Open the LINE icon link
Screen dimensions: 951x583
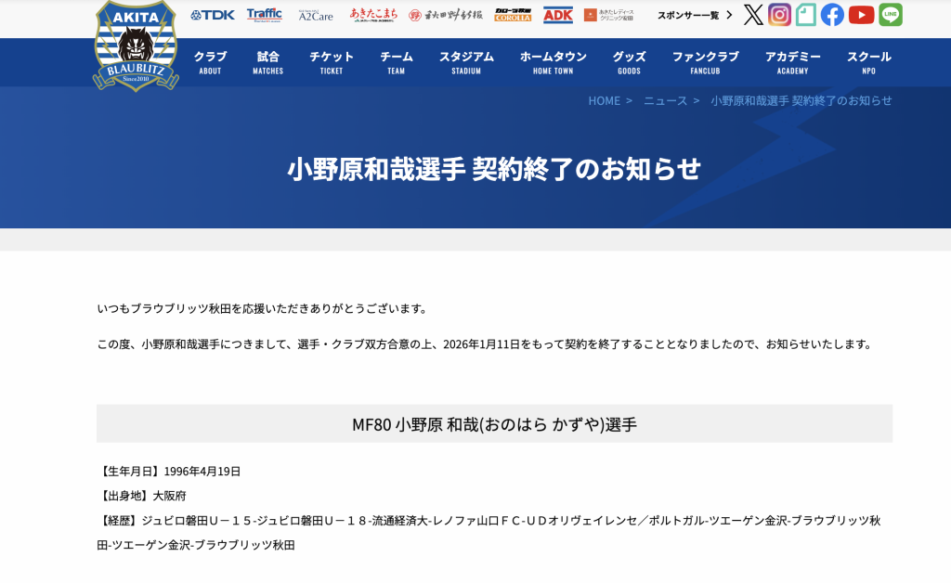coord(890,15)
